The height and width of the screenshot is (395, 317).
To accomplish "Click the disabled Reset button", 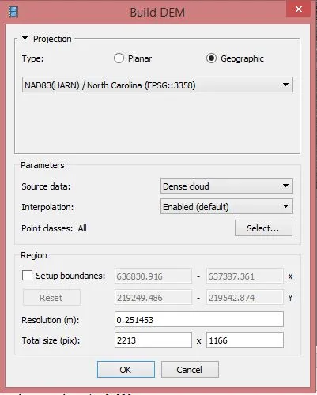I will coord(51,298).
